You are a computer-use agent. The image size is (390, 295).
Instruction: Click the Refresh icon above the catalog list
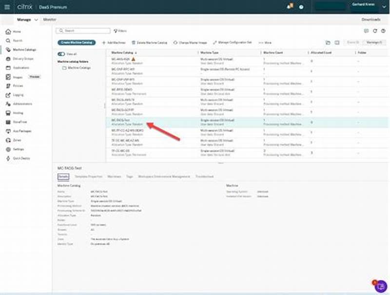(375, 30)
